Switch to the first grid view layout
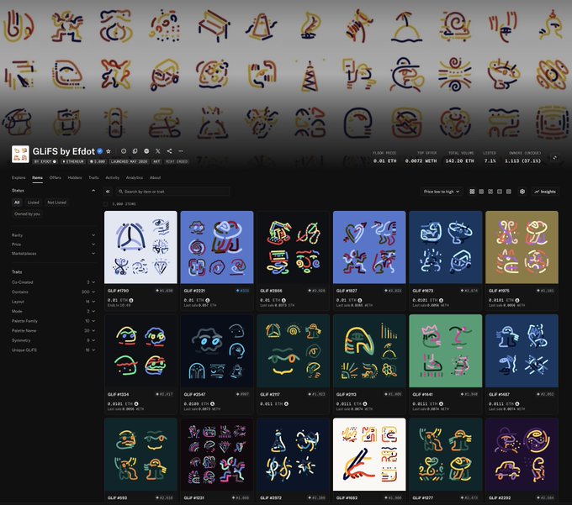 [472, 192]
